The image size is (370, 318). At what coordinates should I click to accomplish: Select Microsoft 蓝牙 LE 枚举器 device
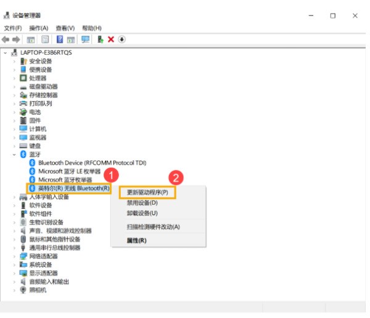point(69,171)
